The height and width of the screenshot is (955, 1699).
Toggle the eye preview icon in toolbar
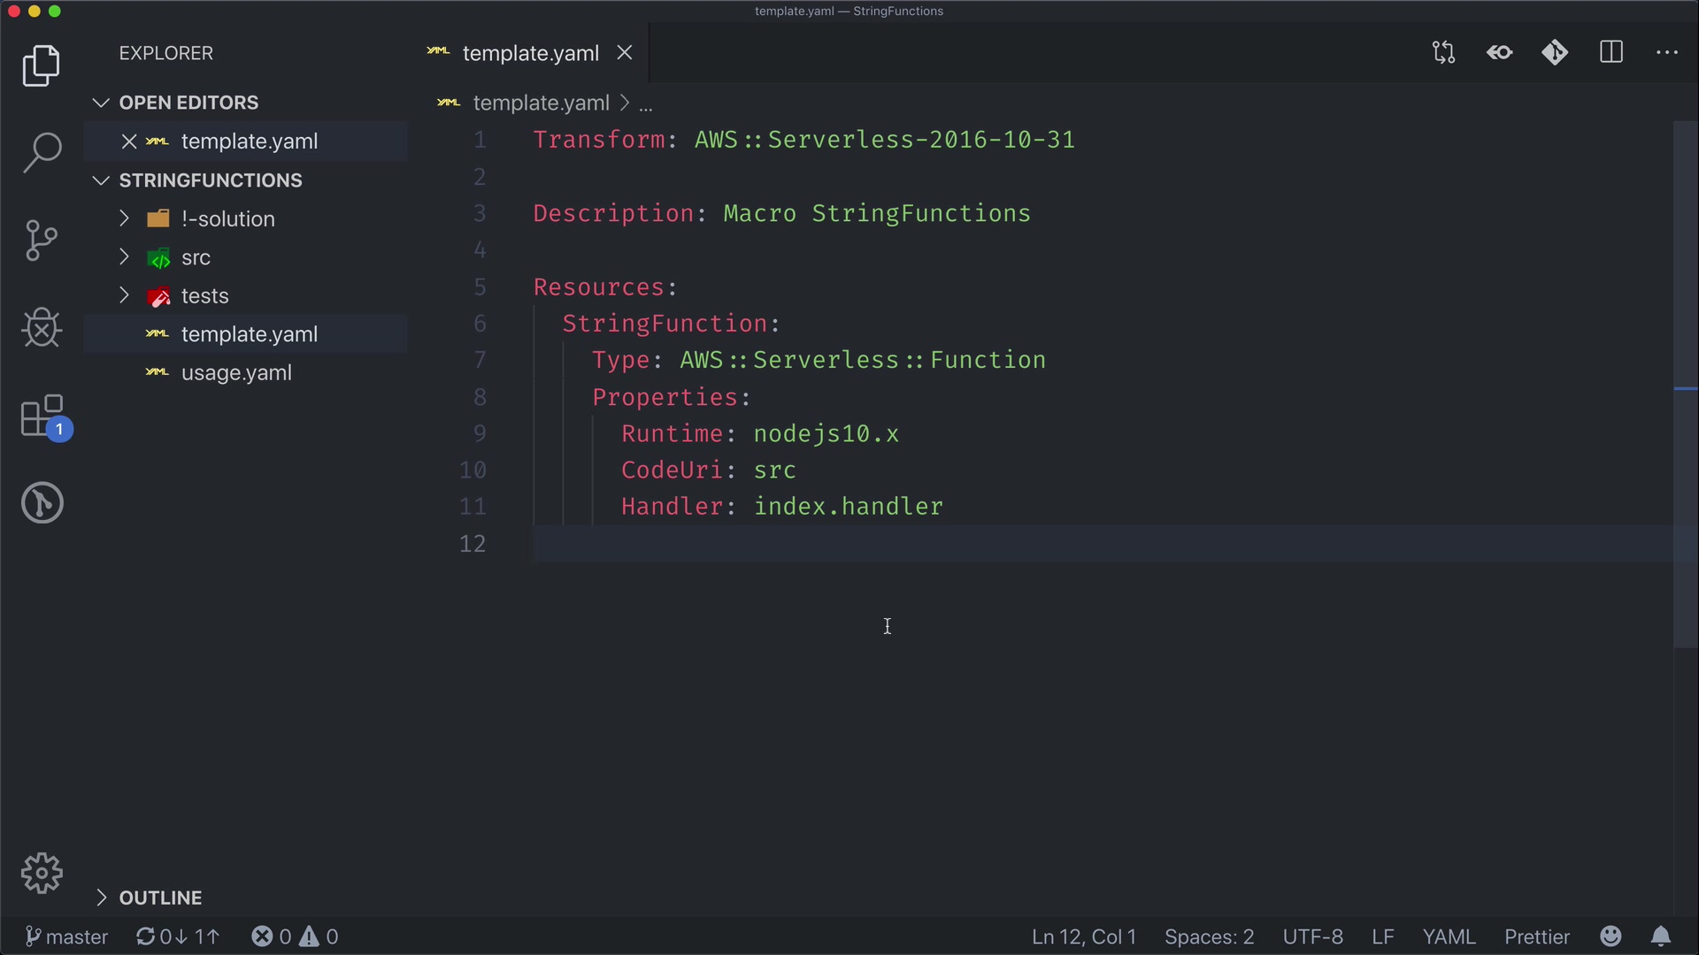(1500, 53)
